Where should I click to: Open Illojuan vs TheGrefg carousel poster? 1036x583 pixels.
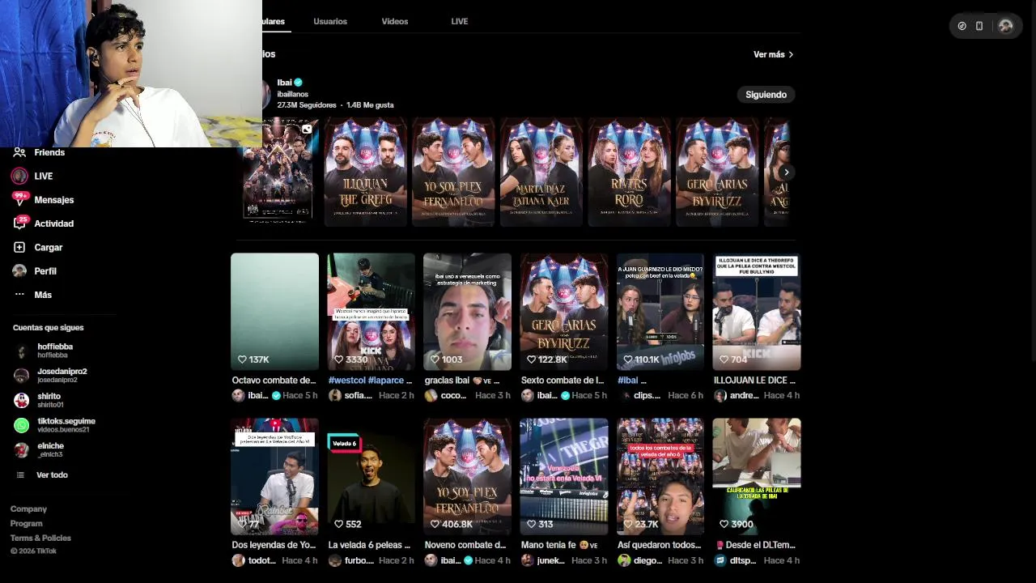coord(366,172)
